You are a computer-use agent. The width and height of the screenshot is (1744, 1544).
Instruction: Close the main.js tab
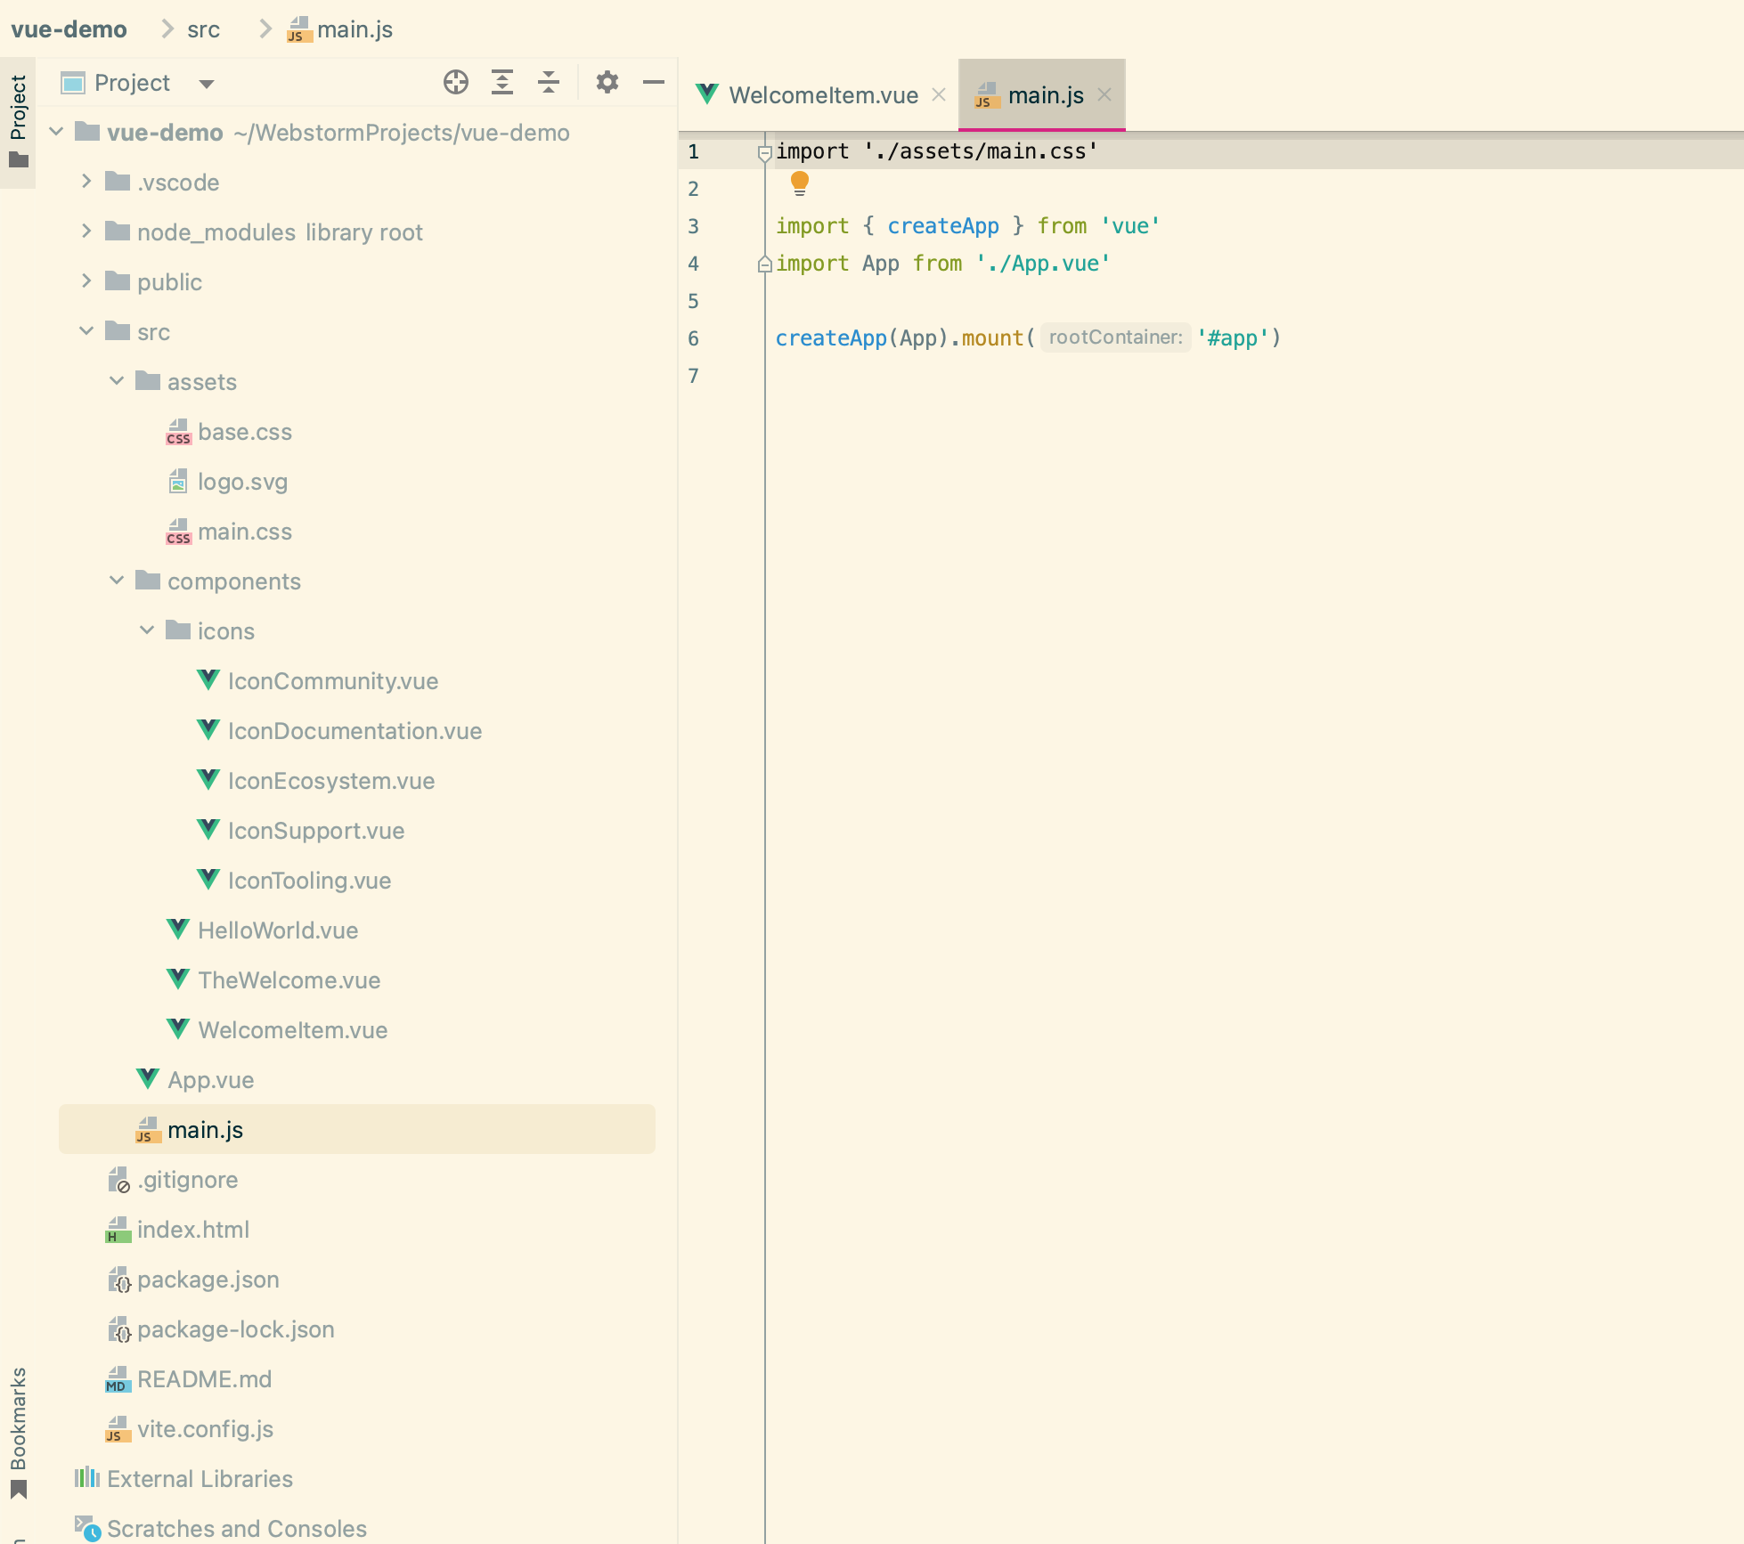click(x=1104, y=94)
